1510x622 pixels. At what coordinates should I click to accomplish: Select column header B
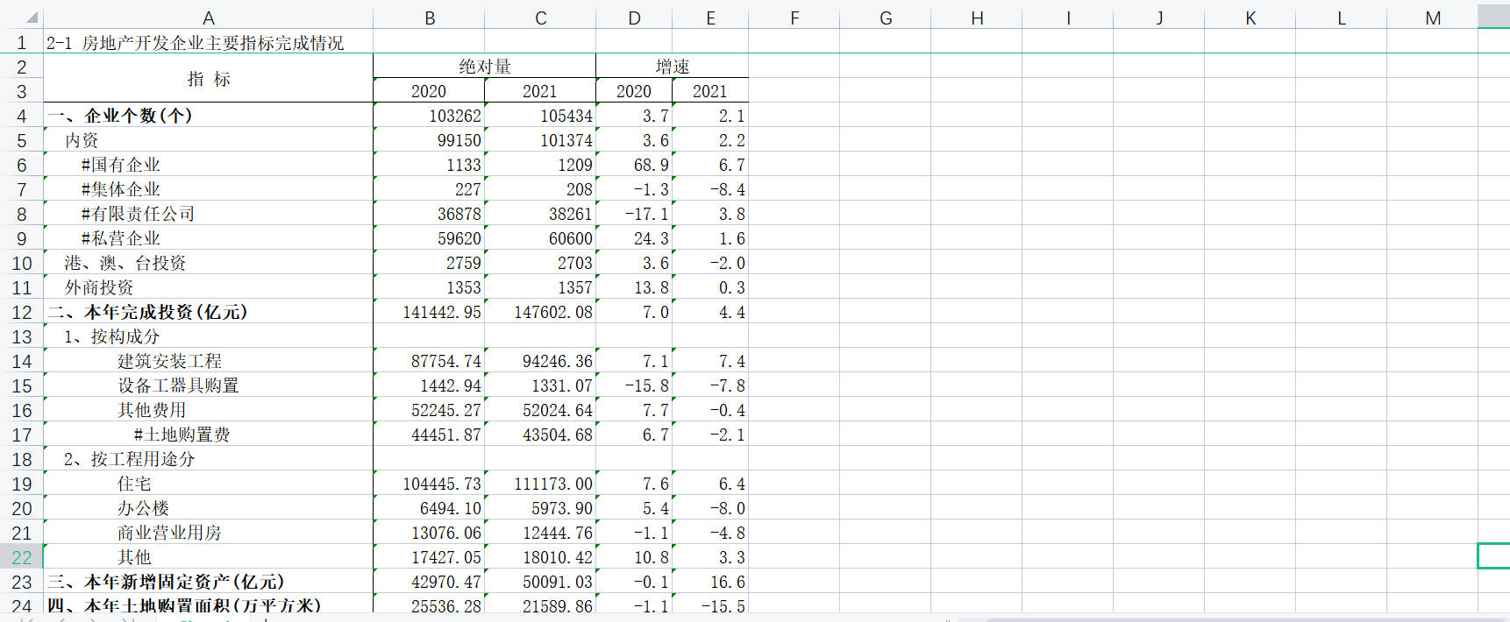click(x=429, y=18)
